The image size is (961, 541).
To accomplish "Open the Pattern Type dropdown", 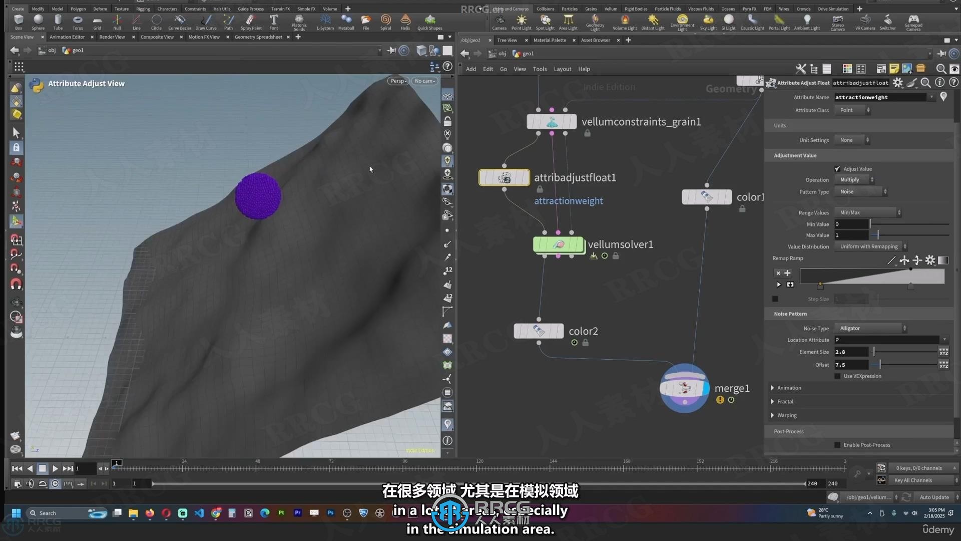I will point(861,192).
